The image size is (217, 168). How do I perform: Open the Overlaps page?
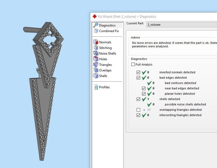(x=105, y=70)
